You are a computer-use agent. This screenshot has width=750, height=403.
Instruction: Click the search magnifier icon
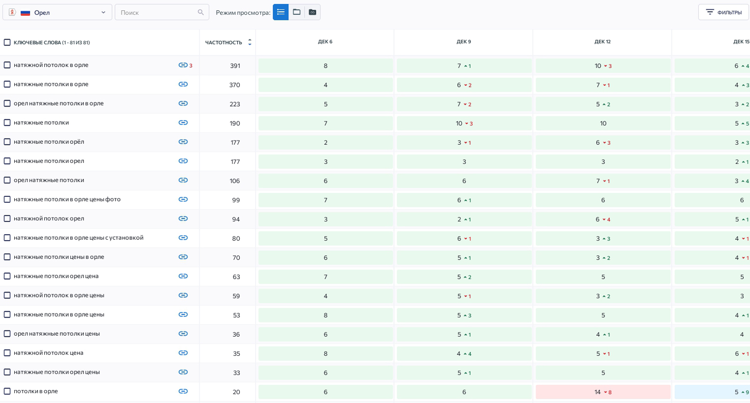pos(201,12)
